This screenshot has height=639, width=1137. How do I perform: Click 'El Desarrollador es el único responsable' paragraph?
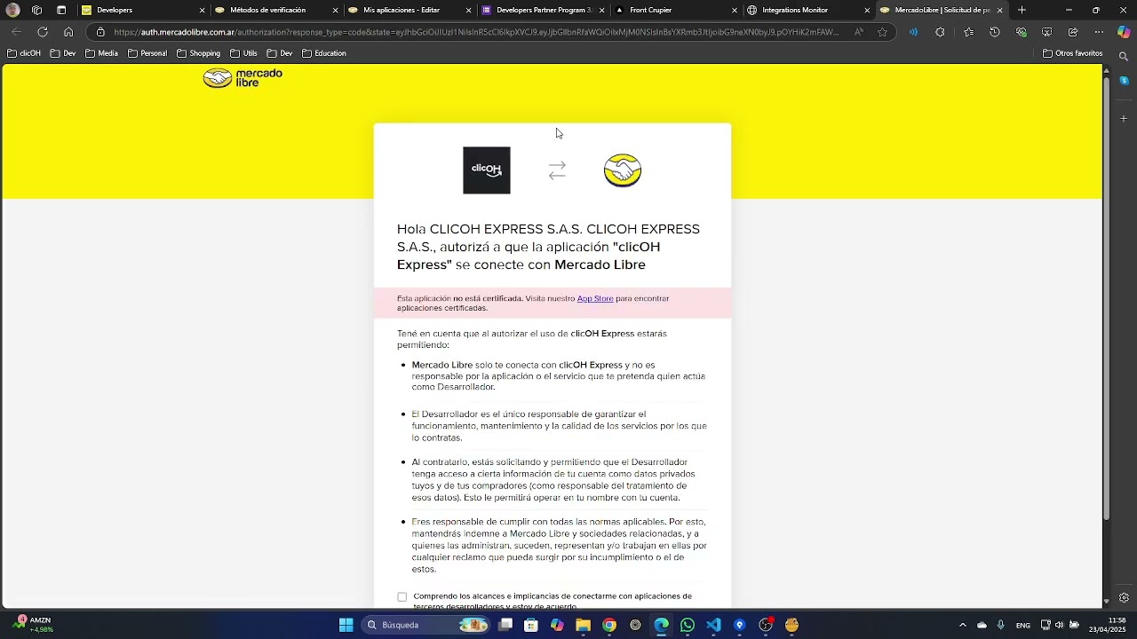coord(559,426)
